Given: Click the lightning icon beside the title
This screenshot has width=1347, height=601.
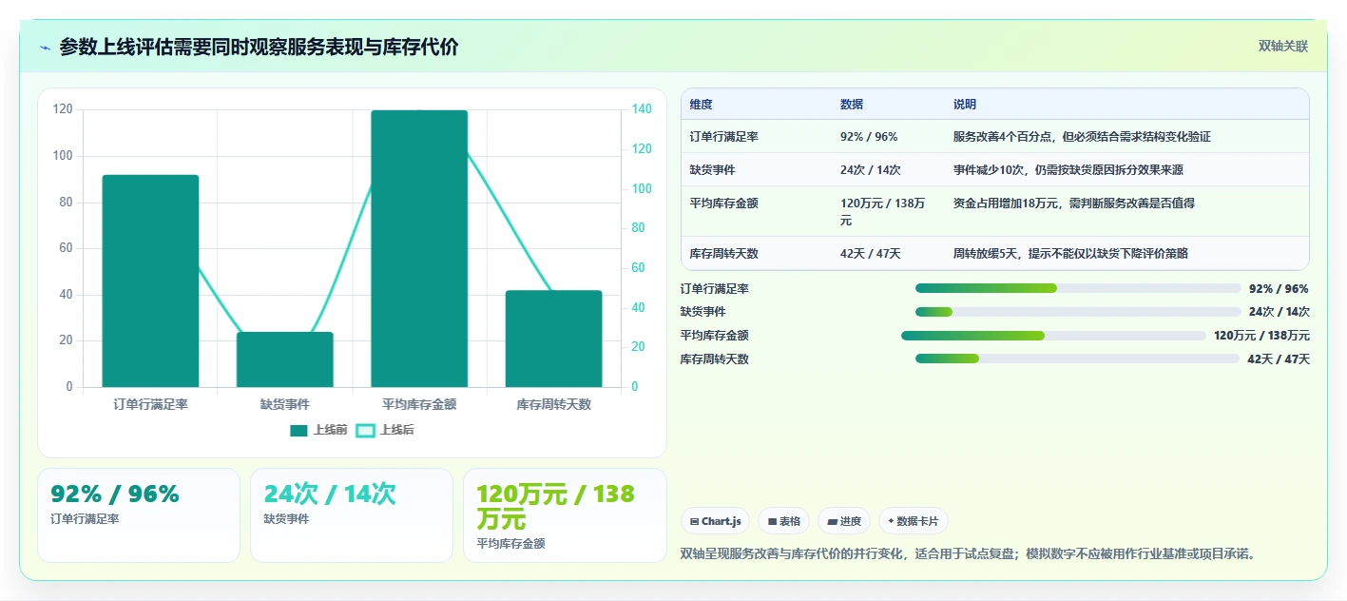Looking at the screenshot, I should click(45, 48).
